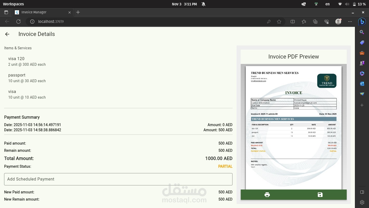
Task: Open the Favorites list
Action: [x=304, y=22]
